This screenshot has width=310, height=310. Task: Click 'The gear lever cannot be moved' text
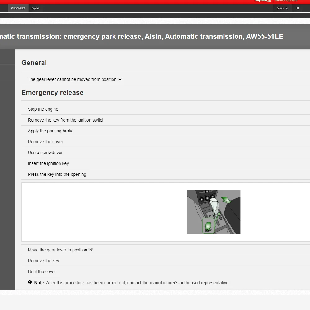(x=75, y=79)
